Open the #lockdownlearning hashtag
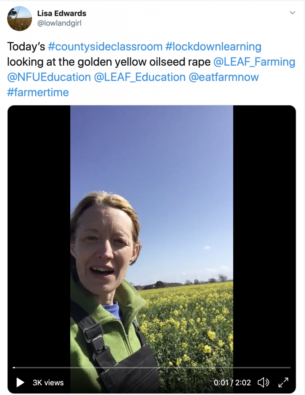 [213, 47]
